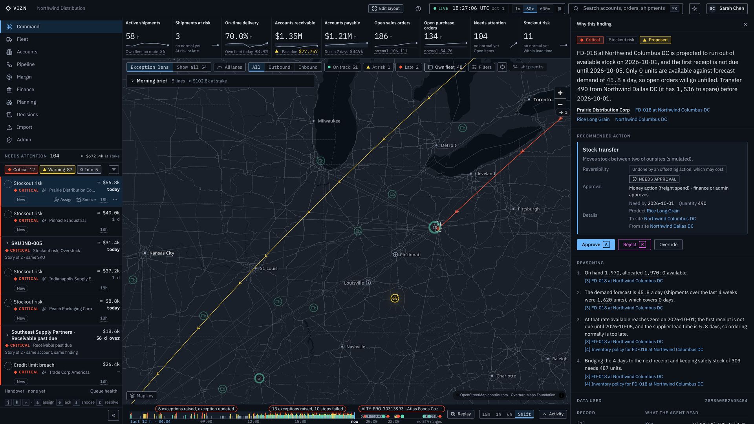Click cluster marker 3 on map
Viewport: 754px width, 424px height.
259,378
